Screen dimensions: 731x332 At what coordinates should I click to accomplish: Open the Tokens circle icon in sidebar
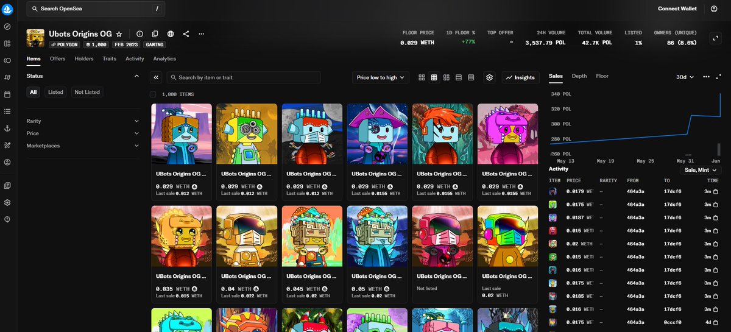pyautogui.click(x=7, y=60)
